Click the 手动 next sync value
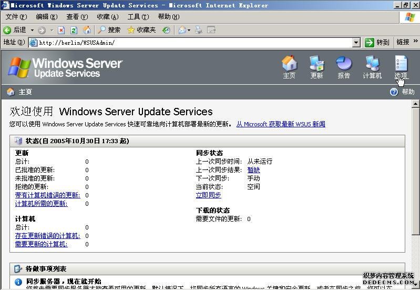 tap(254, 178)
